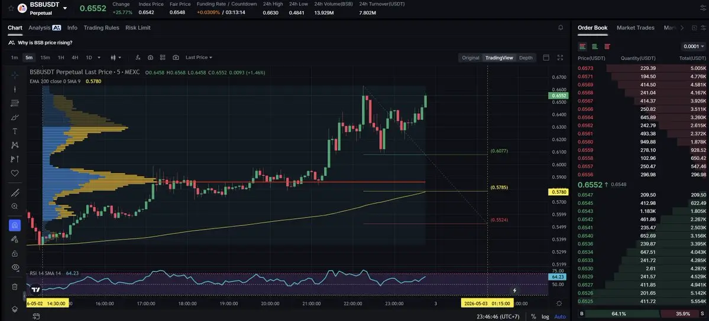Click the price alert clock icon

(150, 57)
